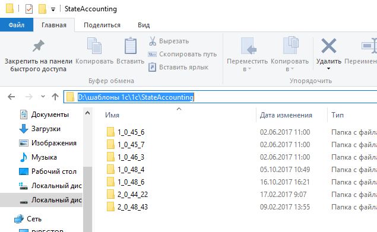Click the address bar path field
The width and height of the screenshot is (377, 232).
(x=220, y=97)
